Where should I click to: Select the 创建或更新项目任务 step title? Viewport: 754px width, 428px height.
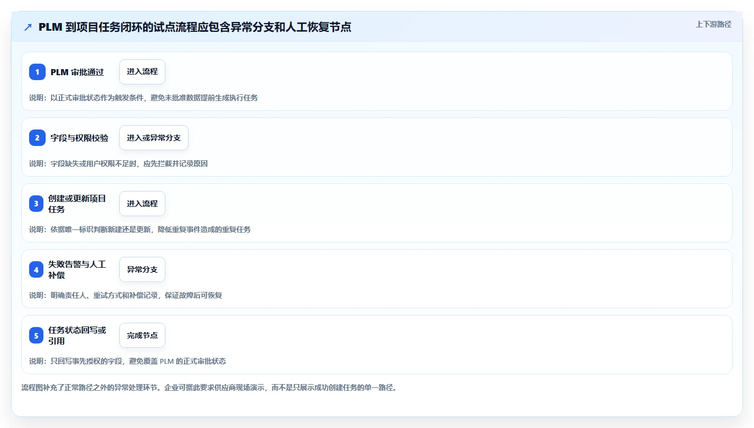(x=77, y=204)
